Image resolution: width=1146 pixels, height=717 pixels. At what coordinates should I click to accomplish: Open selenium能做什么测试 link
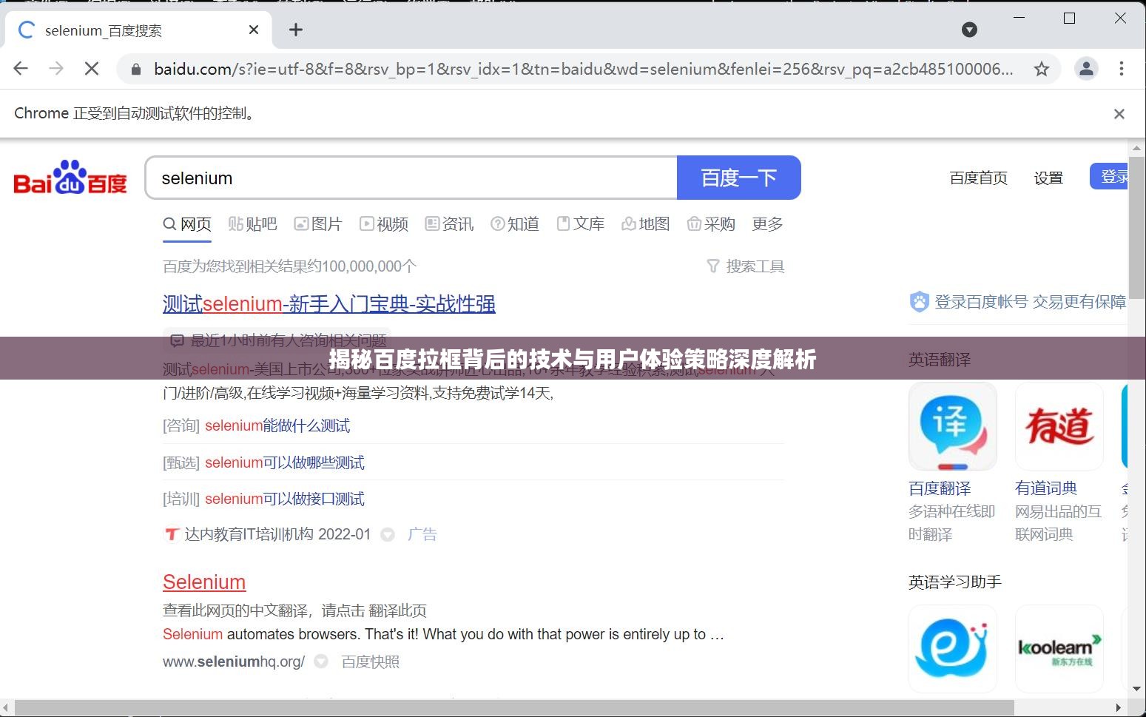click(x=277, y=426)
